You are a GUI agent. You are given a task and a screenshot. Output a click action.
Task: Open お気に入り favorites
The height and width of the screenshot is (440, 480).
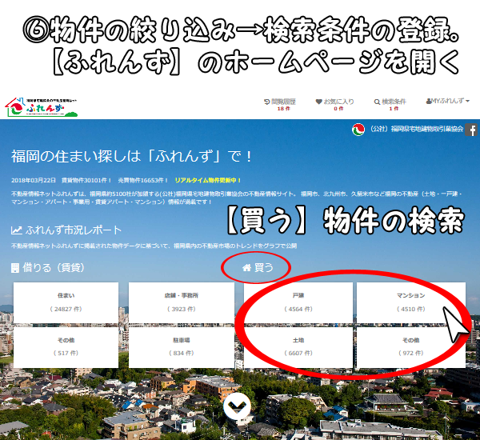pyautogui.click(x=334, y=105)
